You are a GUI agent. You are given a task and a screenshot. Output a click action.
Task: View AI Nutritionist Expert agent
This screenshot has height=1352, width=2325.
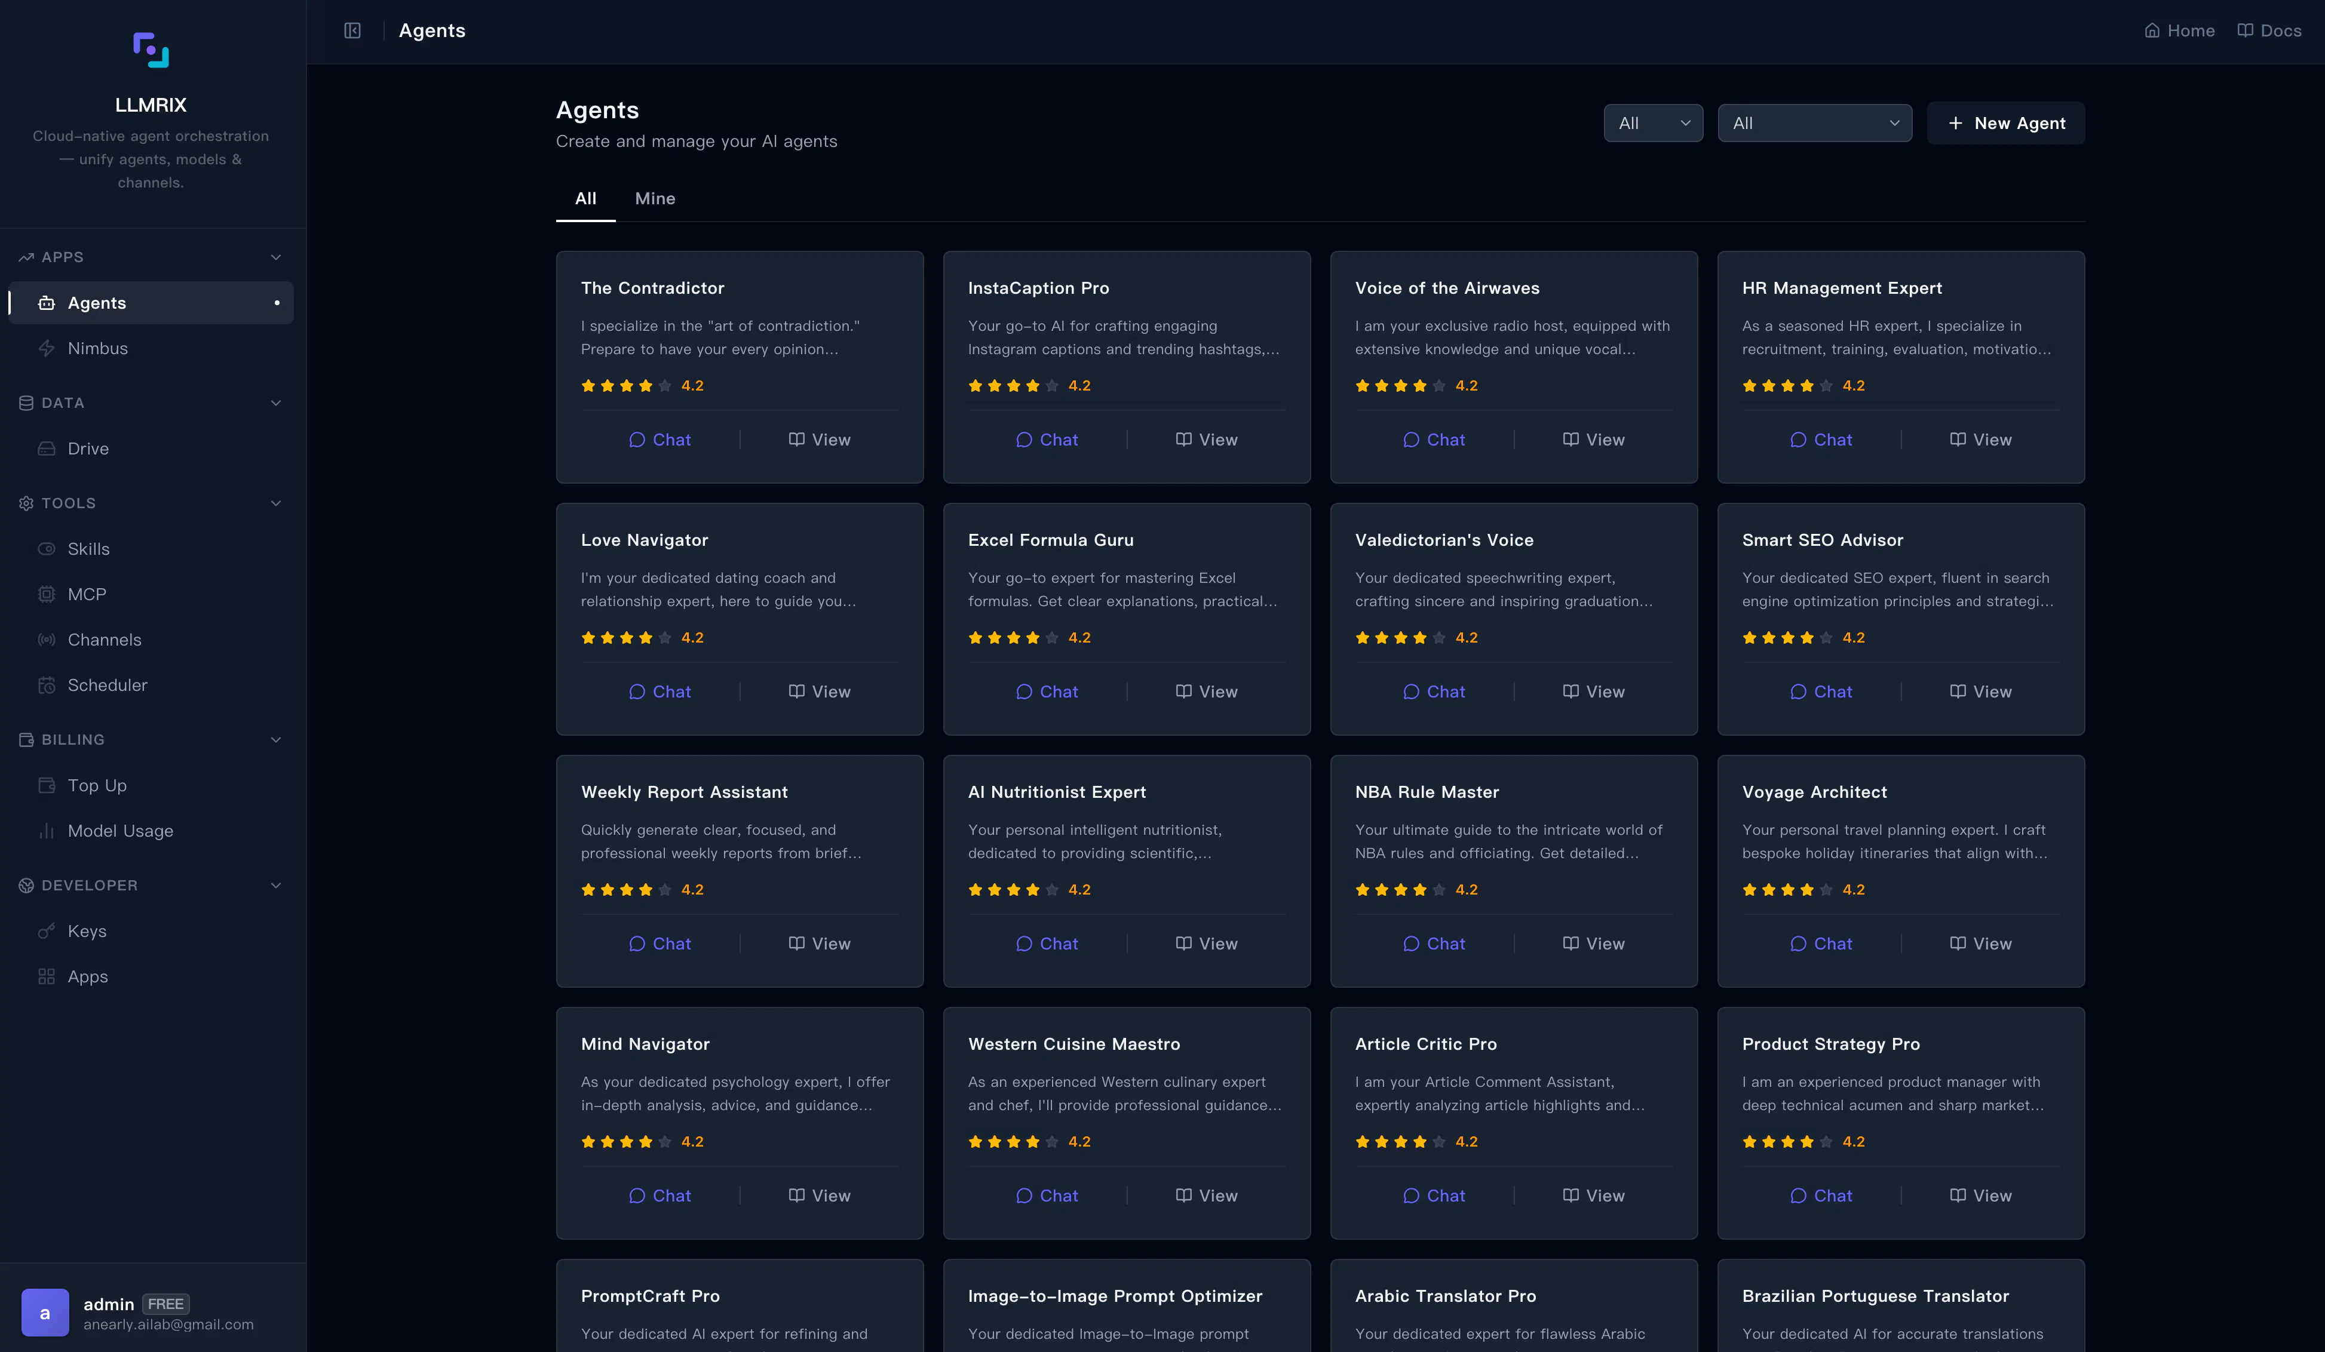tap(1206, 944)
